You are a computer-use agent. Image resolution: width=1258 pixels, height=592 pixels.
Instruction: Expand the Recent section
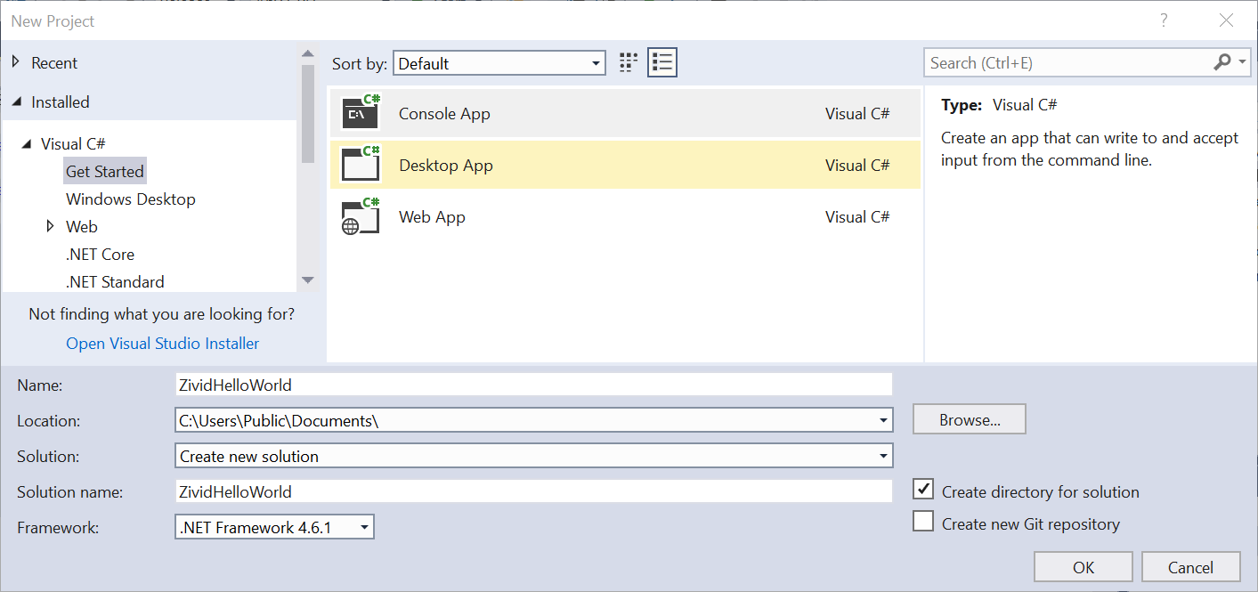pos(15,62)
